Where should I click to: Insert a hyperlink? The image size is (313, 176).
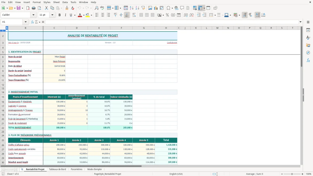tap(177, 8)
